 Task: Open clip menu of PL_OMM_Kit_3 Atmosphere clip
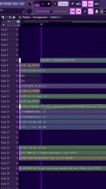[22, 153]
